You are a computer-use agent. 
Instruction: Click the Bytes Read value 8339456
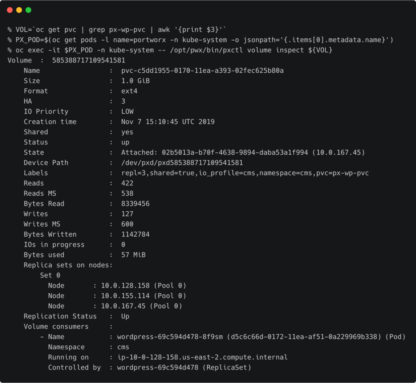coord(135,203)
